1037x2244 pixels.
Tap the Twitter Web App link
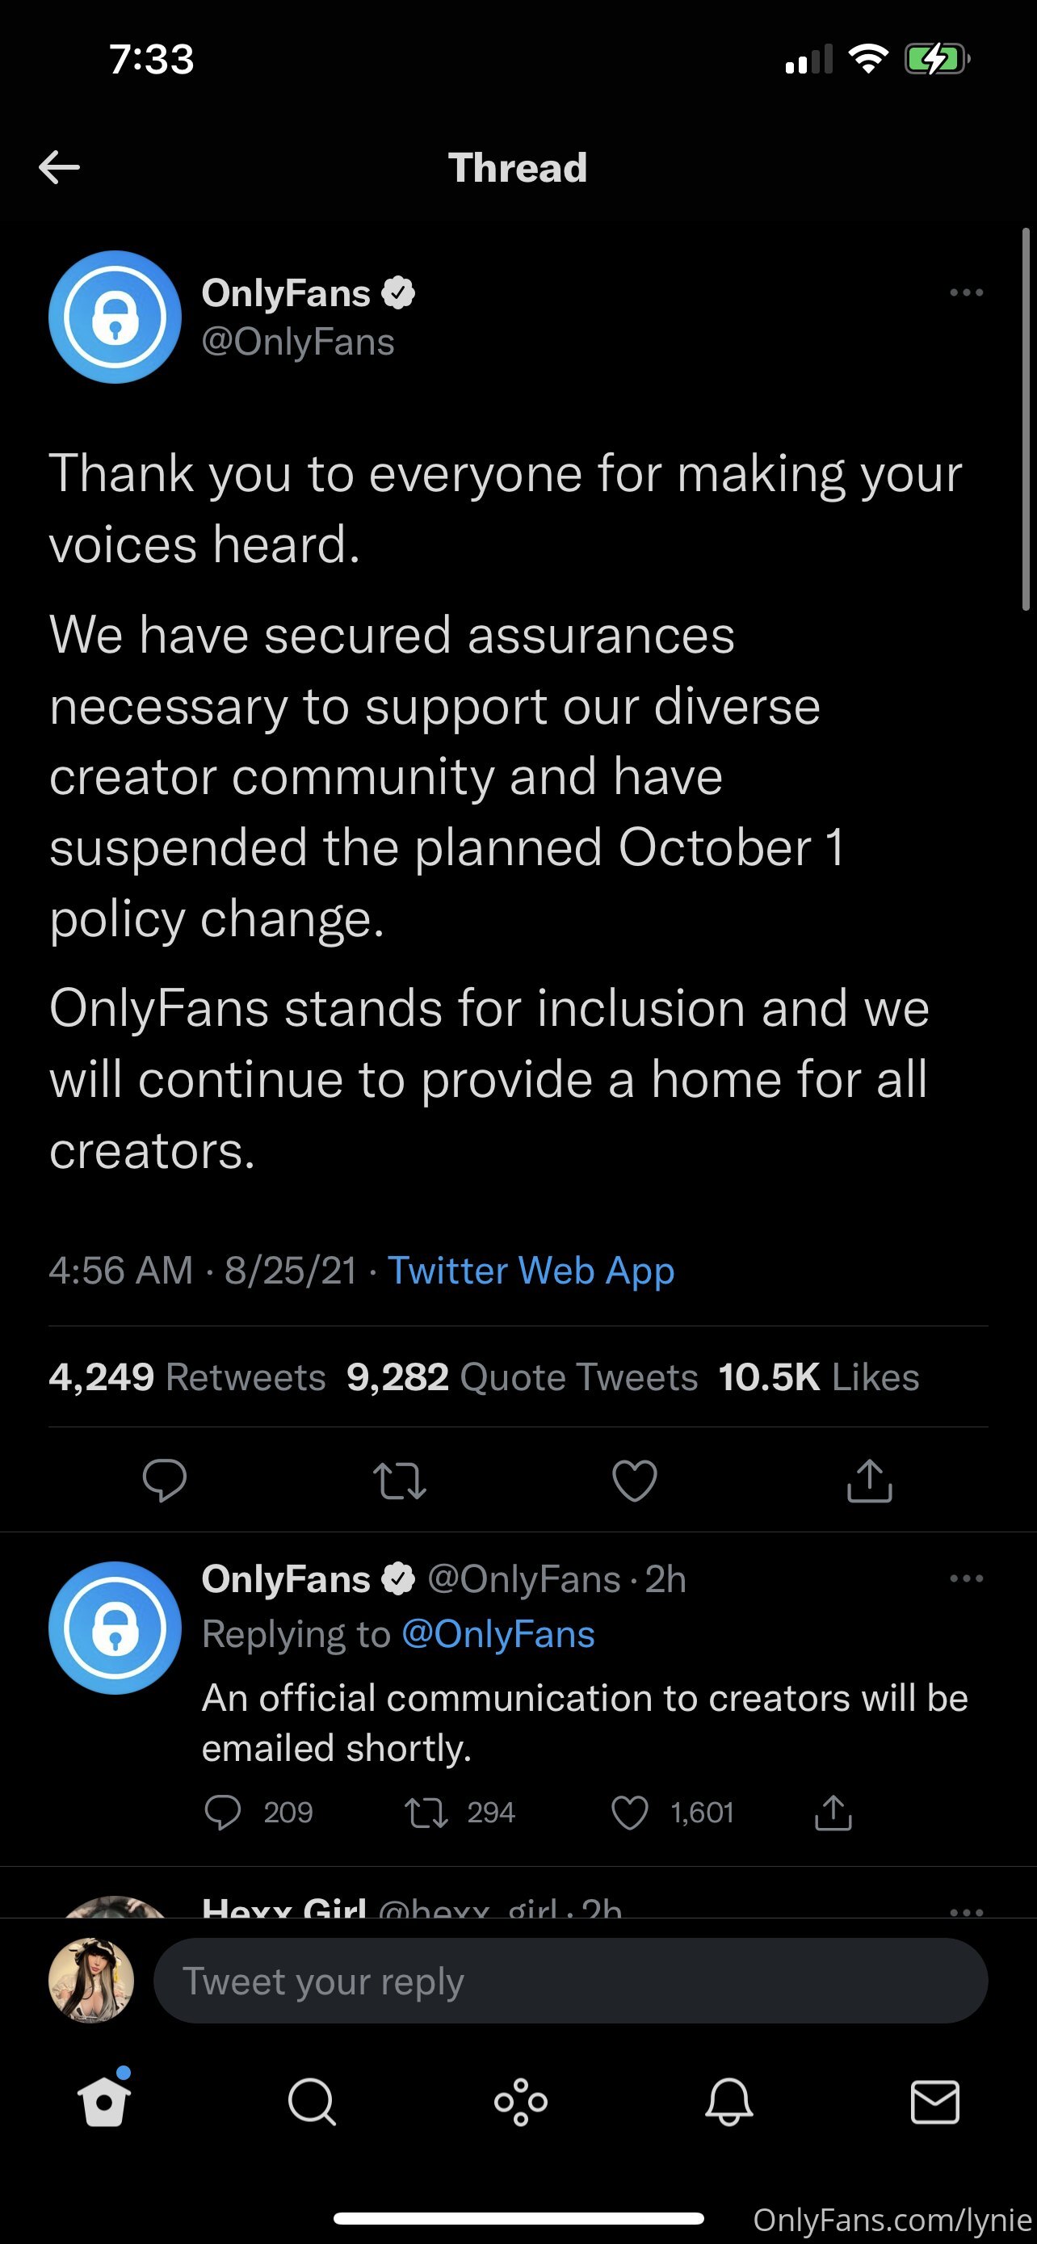[x=531, y=1271]
